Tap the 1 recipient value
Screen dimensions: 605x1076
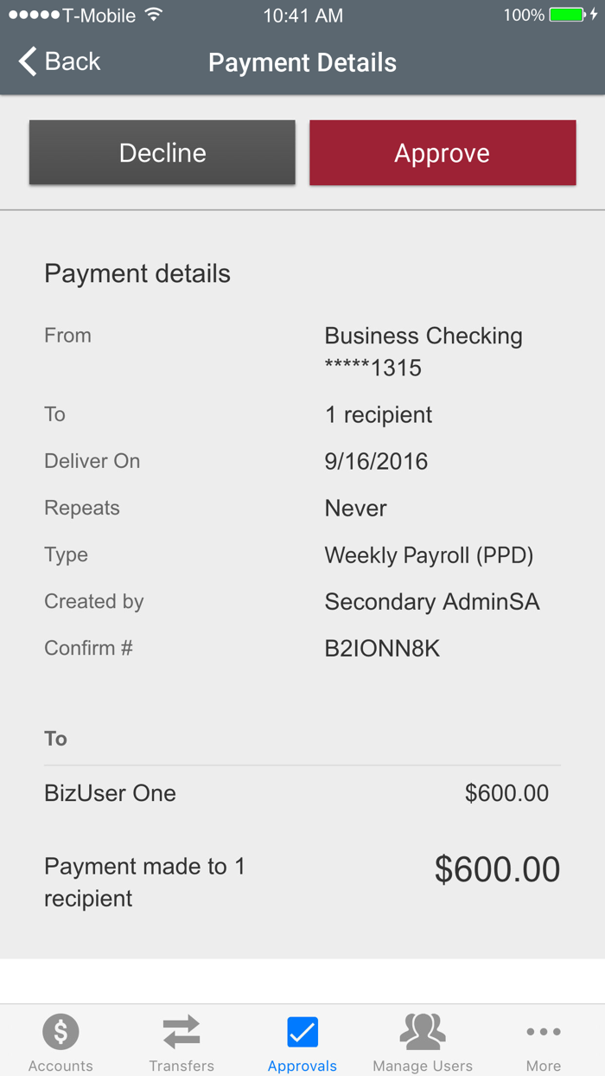(379, 415)
